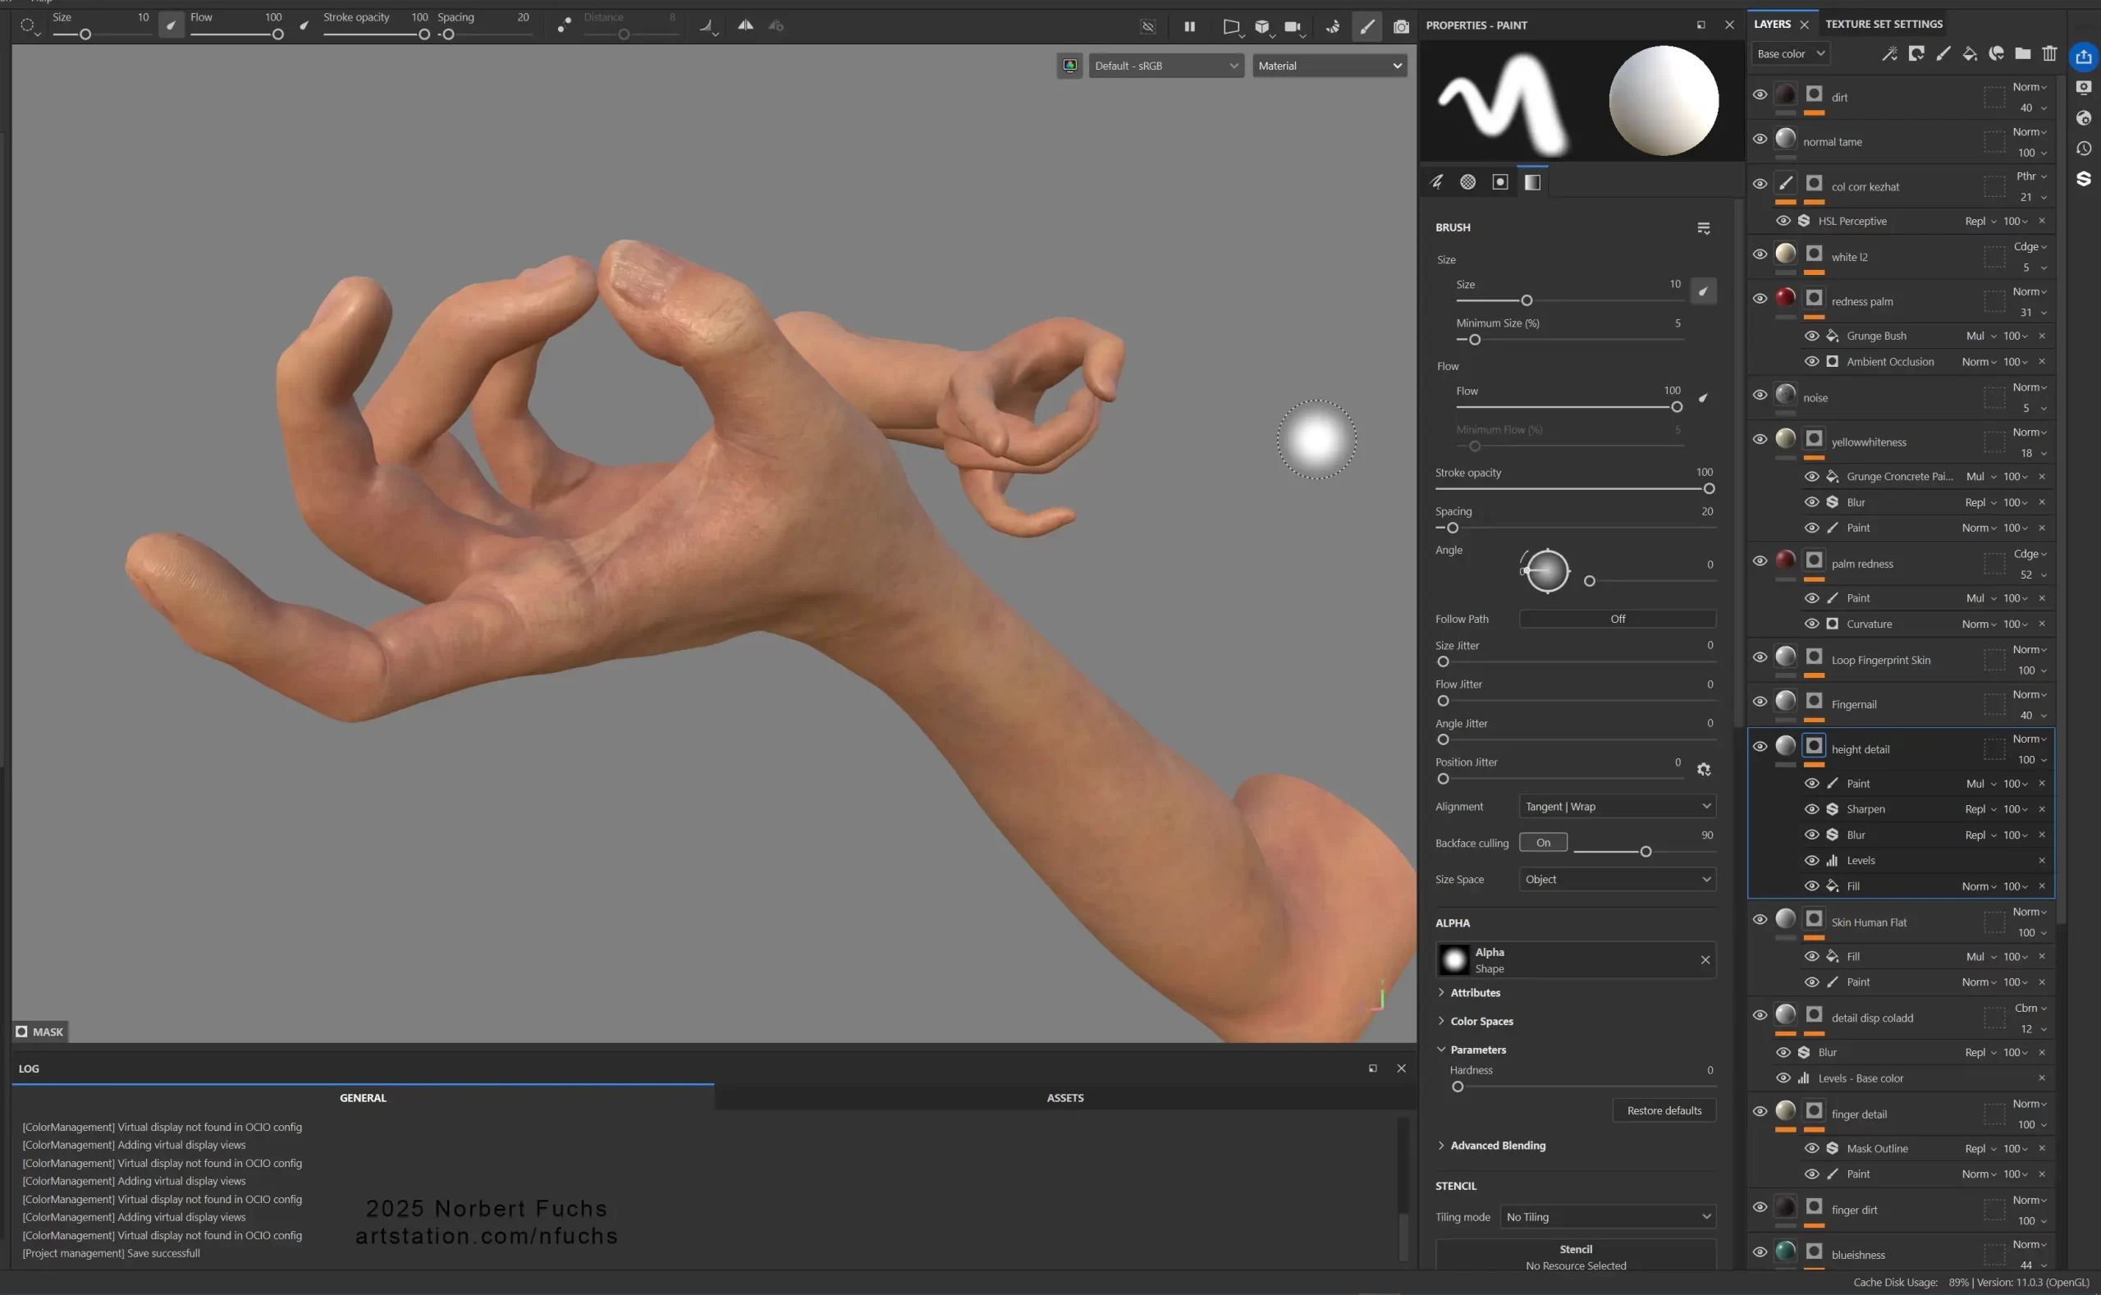Toggle visibility of the noise layer
2101x1295 pixels.
tap(1760, 394)
